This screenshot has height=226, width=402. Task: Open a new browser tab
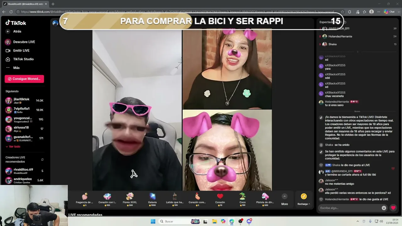click(53, 4)
